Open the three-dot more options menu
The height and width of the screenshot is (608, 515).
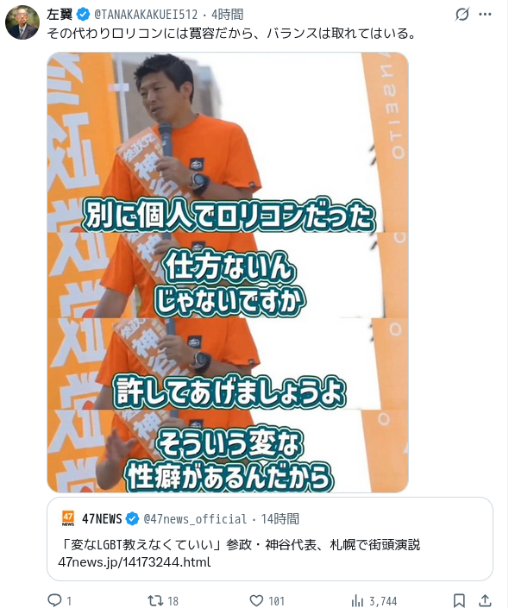point(485,15)
